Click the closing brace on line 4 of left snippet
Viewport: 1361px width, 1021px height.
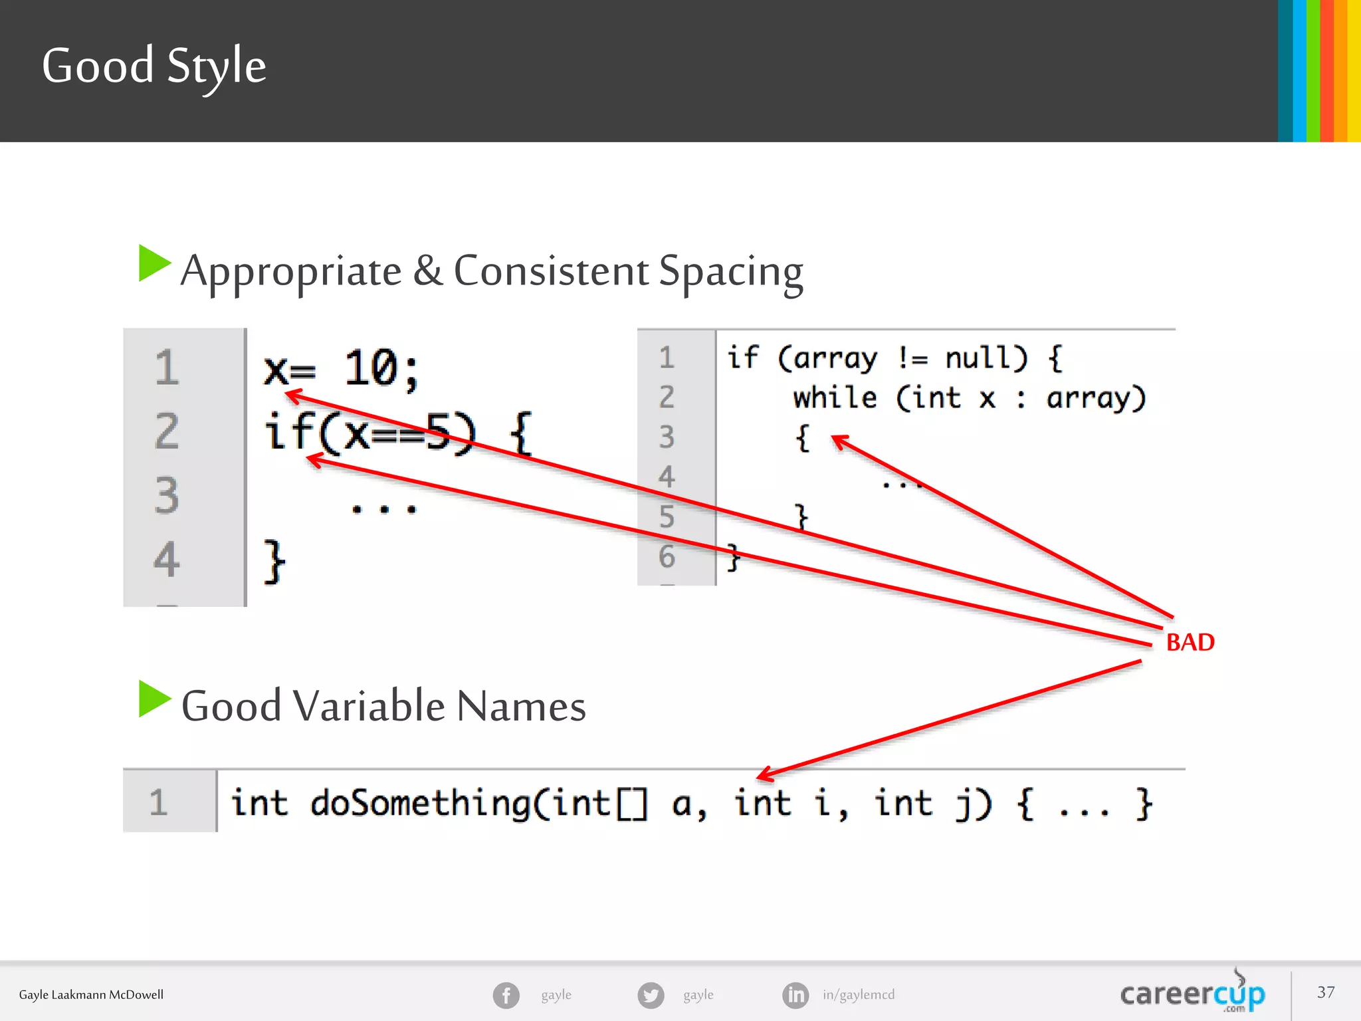click(274, 562)
